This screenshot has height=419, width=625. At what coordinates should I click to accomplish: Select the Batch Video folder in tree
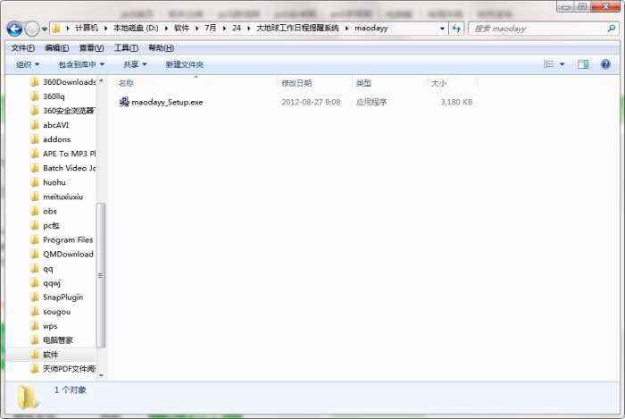tap(63, 168)
